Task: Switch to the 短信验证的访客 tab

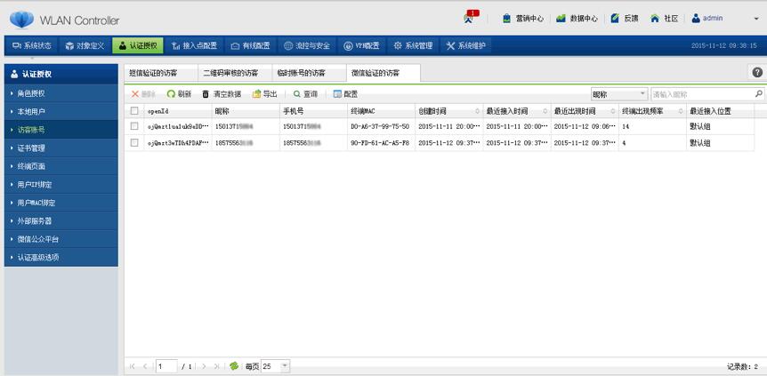Action: [153, 73]
